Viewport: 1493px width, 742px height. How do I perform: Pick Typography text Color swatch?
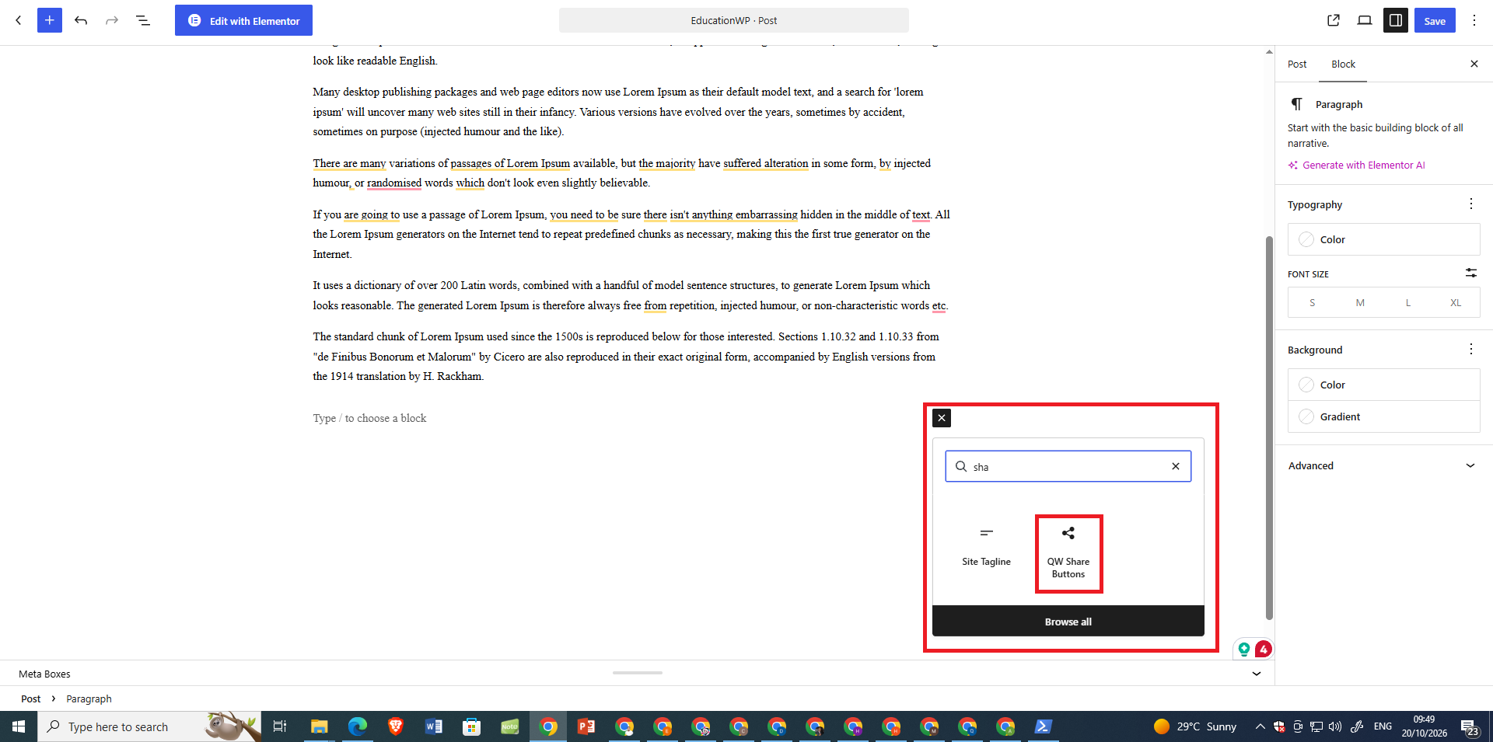pyautogui.click(x=1384, y=239)
